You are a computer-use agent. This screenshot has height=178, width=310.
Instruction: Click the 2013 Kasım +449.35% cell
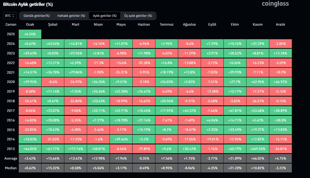(x=257, y=149)
